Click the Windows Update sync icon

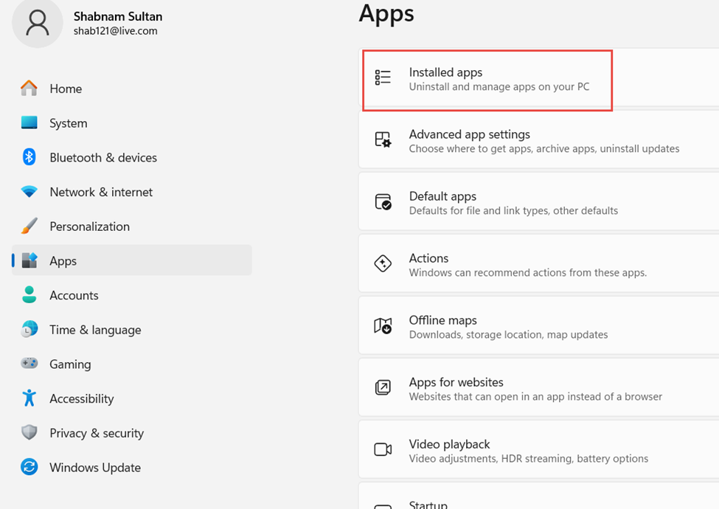click(x=29, y=467)
